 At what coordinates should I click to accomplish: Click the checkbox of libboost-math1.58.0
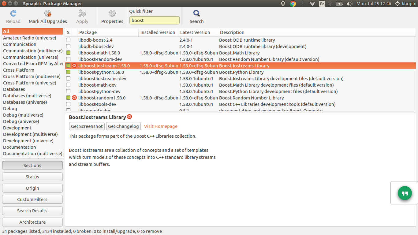point(68,53)
